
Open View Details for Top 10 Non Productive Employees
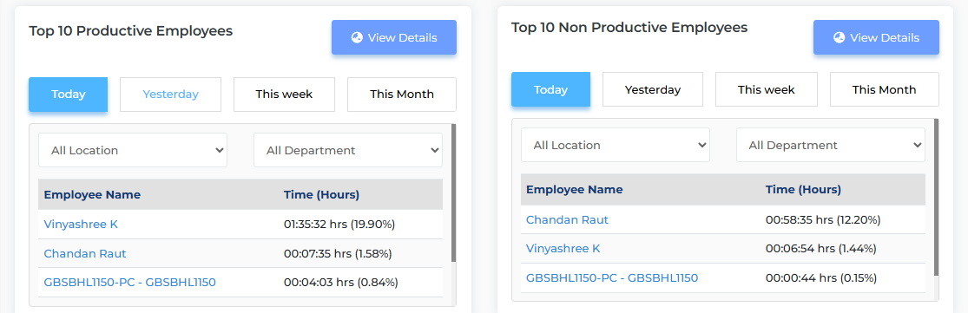[x=876, y=37]
